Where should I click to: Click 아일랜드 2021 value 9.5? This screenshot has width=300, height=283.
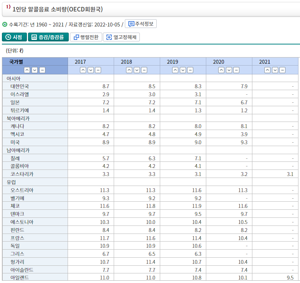pos(290,278)
